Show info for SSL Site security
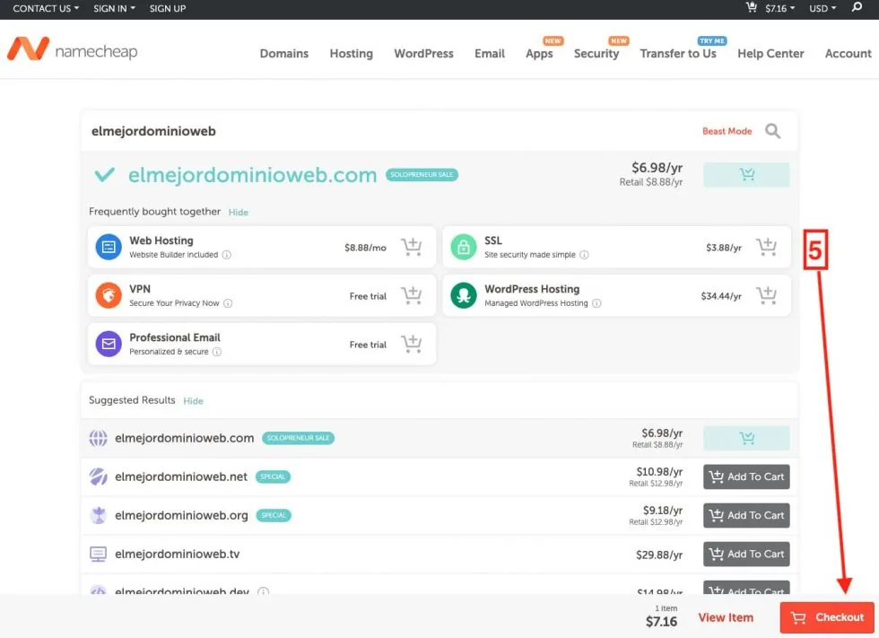The width and height of the screenshot is (879, 638). 584,255
